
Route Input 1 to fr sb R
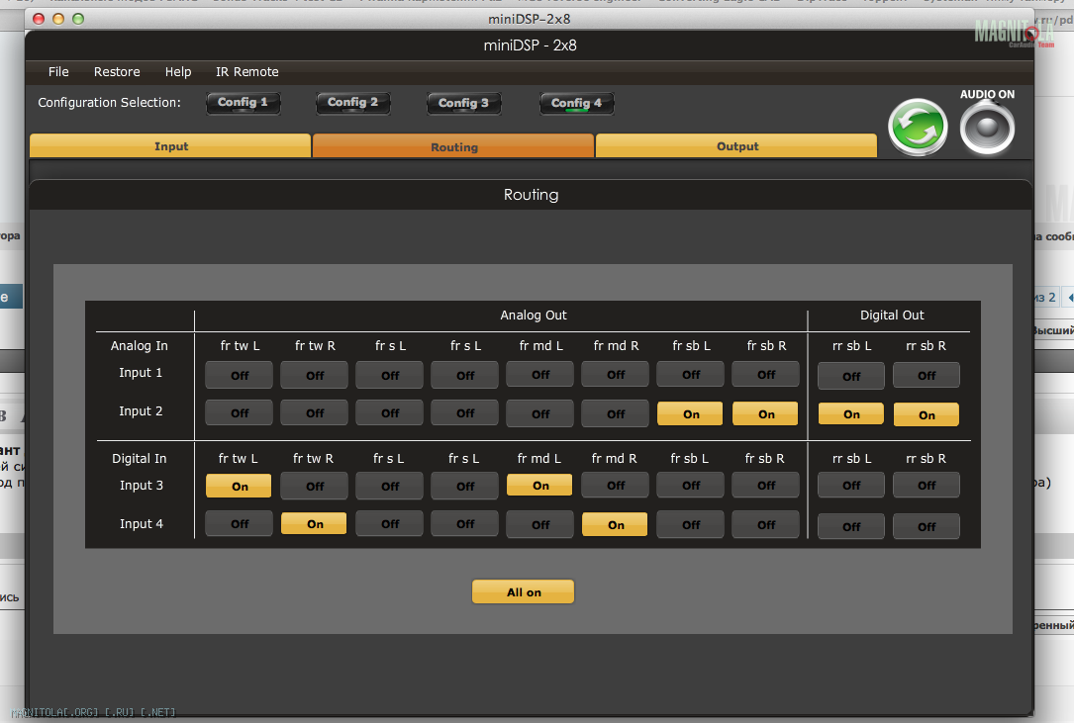pos(766,375)
